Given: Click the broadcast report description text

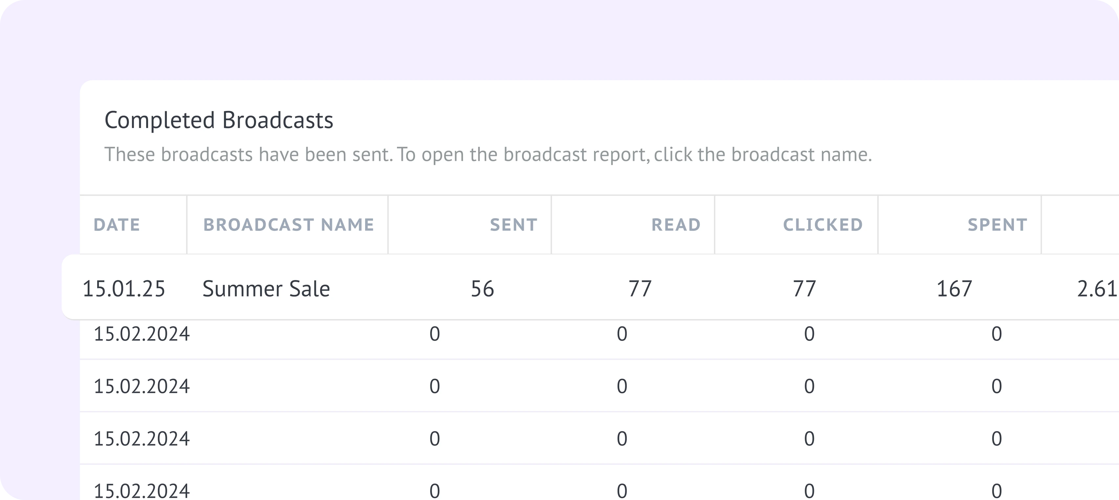Looking at the screenshot, I should (x=488, y=155).
